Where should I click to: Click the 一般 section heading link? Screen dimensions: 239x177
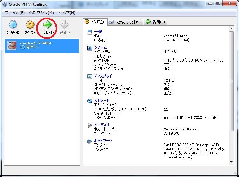click(x=98, y=32)
